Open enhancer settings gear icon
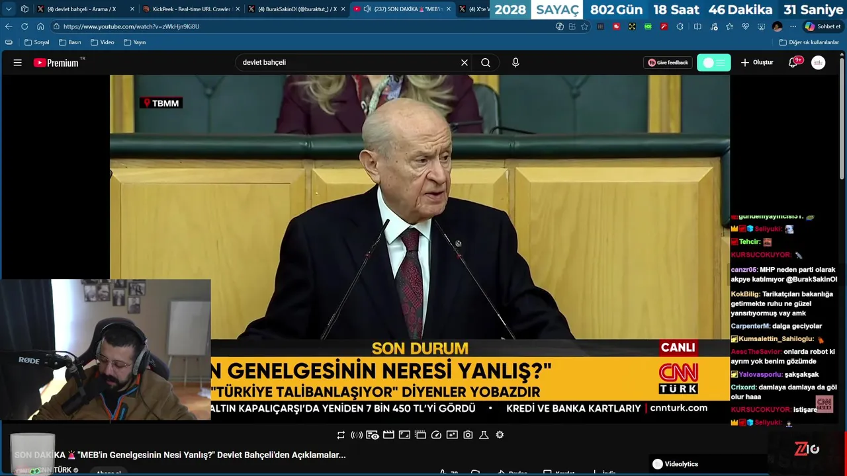Image resolution: width=847 pixels, height=476 pixels. click(x=500, y=435)
